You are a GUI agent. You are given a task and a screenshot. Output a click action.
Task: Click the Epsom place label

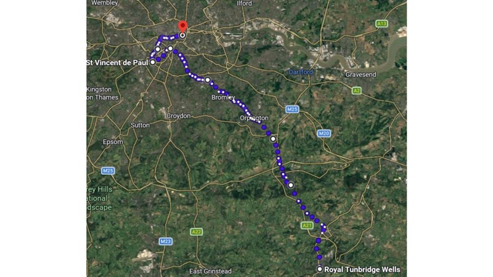point(113,142)
